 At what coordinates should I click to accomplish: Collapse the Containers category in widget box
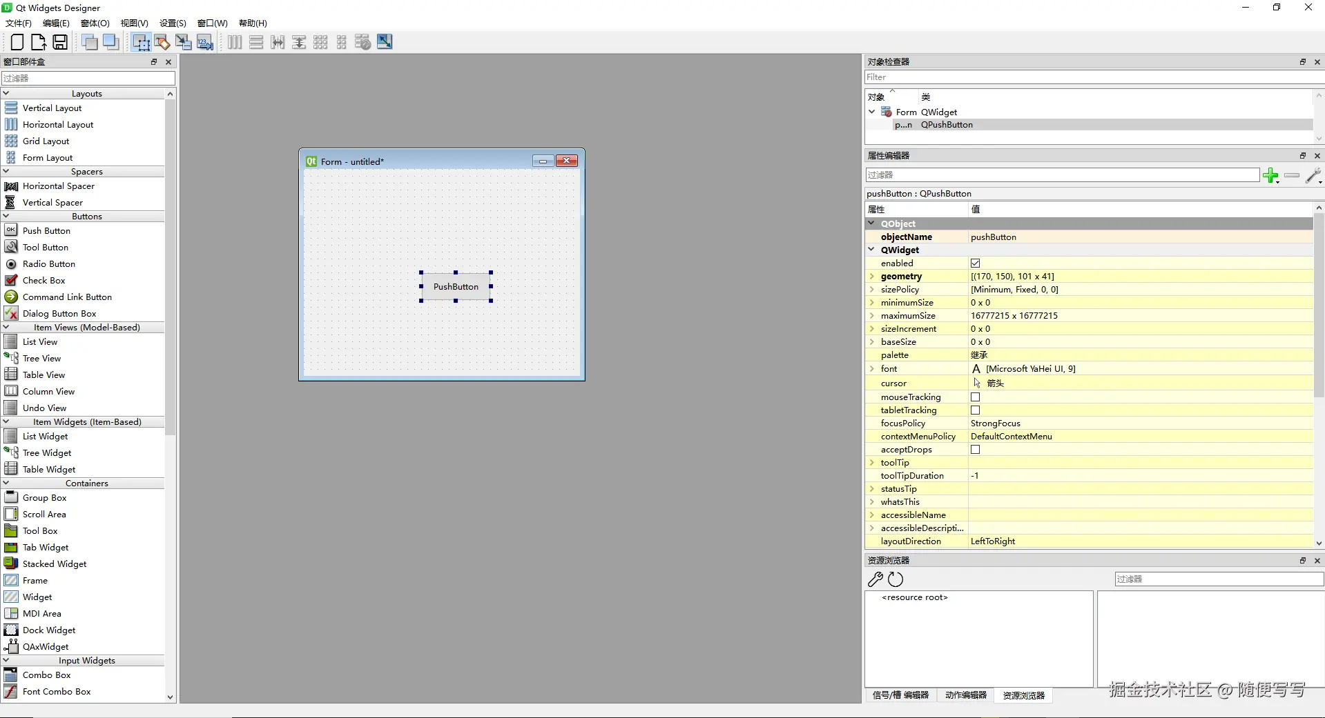pyautogui.click(x=6, y=483)
